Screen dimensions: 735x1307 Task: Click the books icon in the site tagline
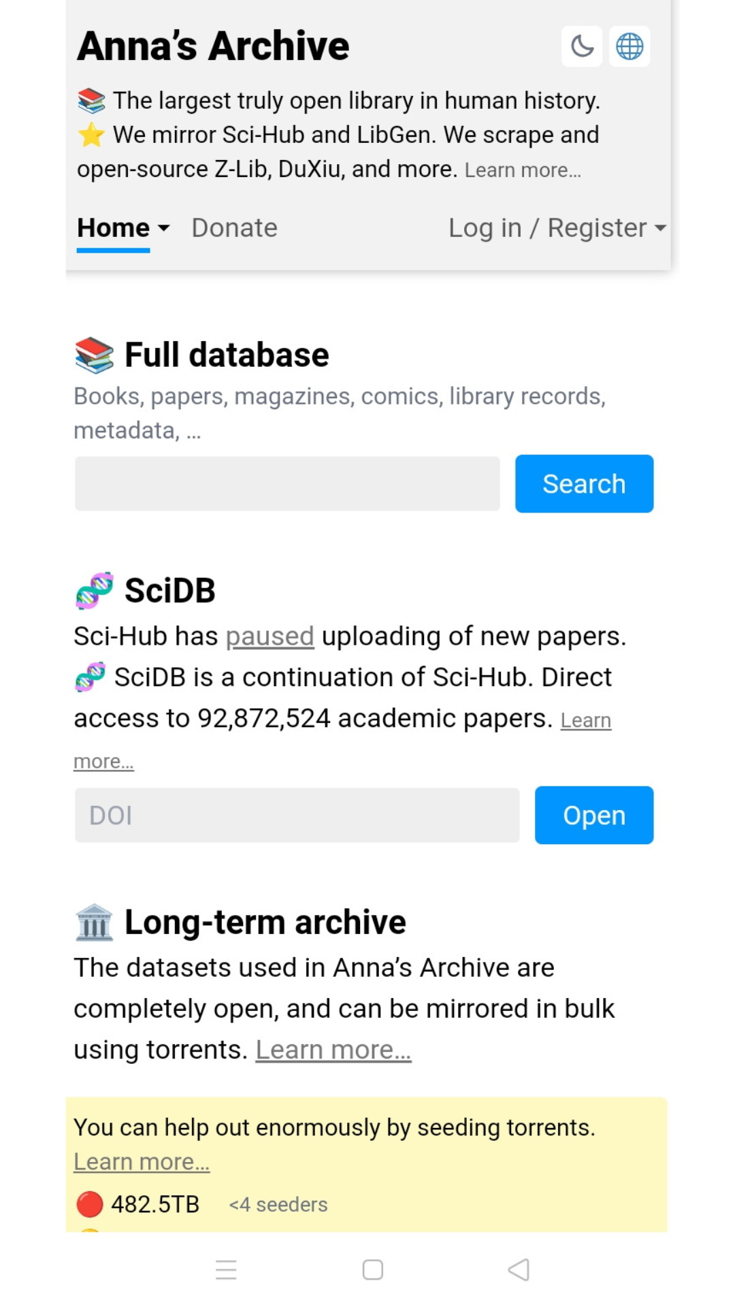point(90,100)
